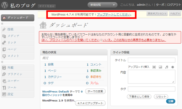Click the 承認待ち link
The image size is (182, 109).
[96, 77]
